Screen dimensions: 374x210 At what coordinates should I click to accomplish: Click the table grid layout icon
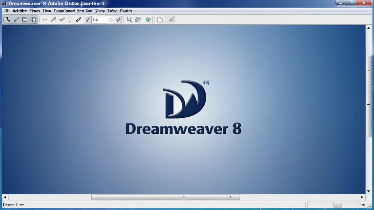point(33,20)
